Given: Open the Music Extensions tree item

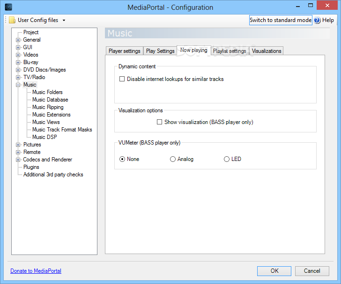Looking at the screenshot, I should click(52, 115).
